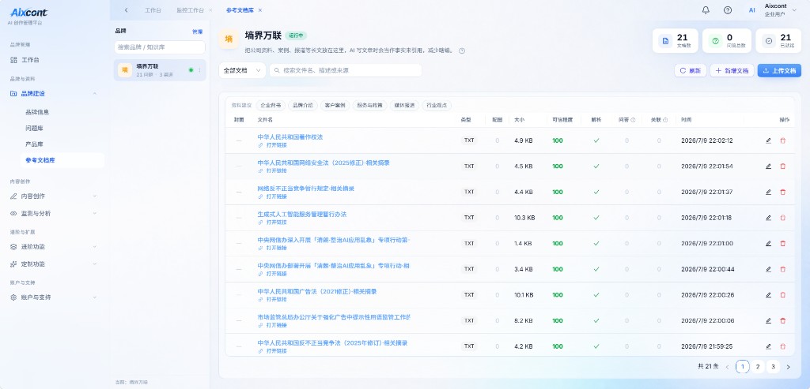Edit the 1.4 KB document row
Screen dimensions: 810x389
tap(768, 243)
